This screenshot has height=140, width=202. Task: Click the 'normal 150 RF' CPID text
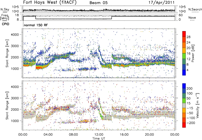click(36, 25)
